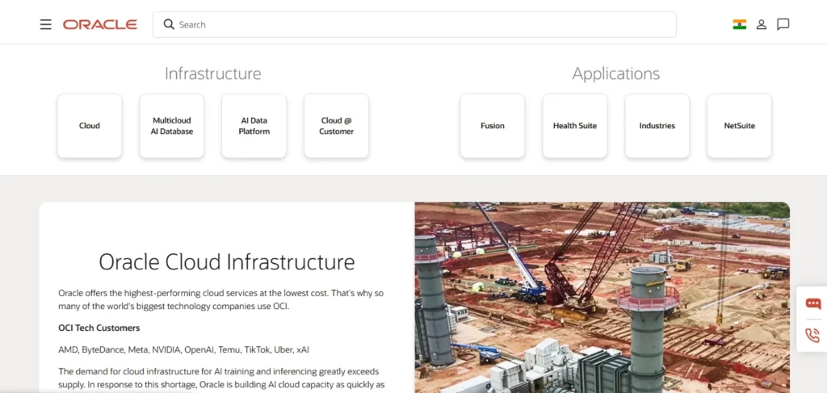827x393 pixels.
Task: Open the red live chat floating icon
Action: pos(812,303)
